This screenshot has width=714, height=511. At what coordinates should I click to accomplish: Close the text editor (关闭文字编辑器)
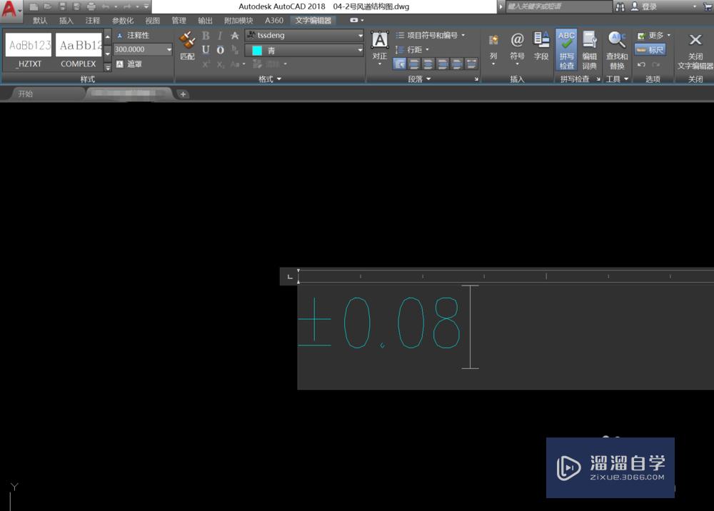(x=695, y=49)
